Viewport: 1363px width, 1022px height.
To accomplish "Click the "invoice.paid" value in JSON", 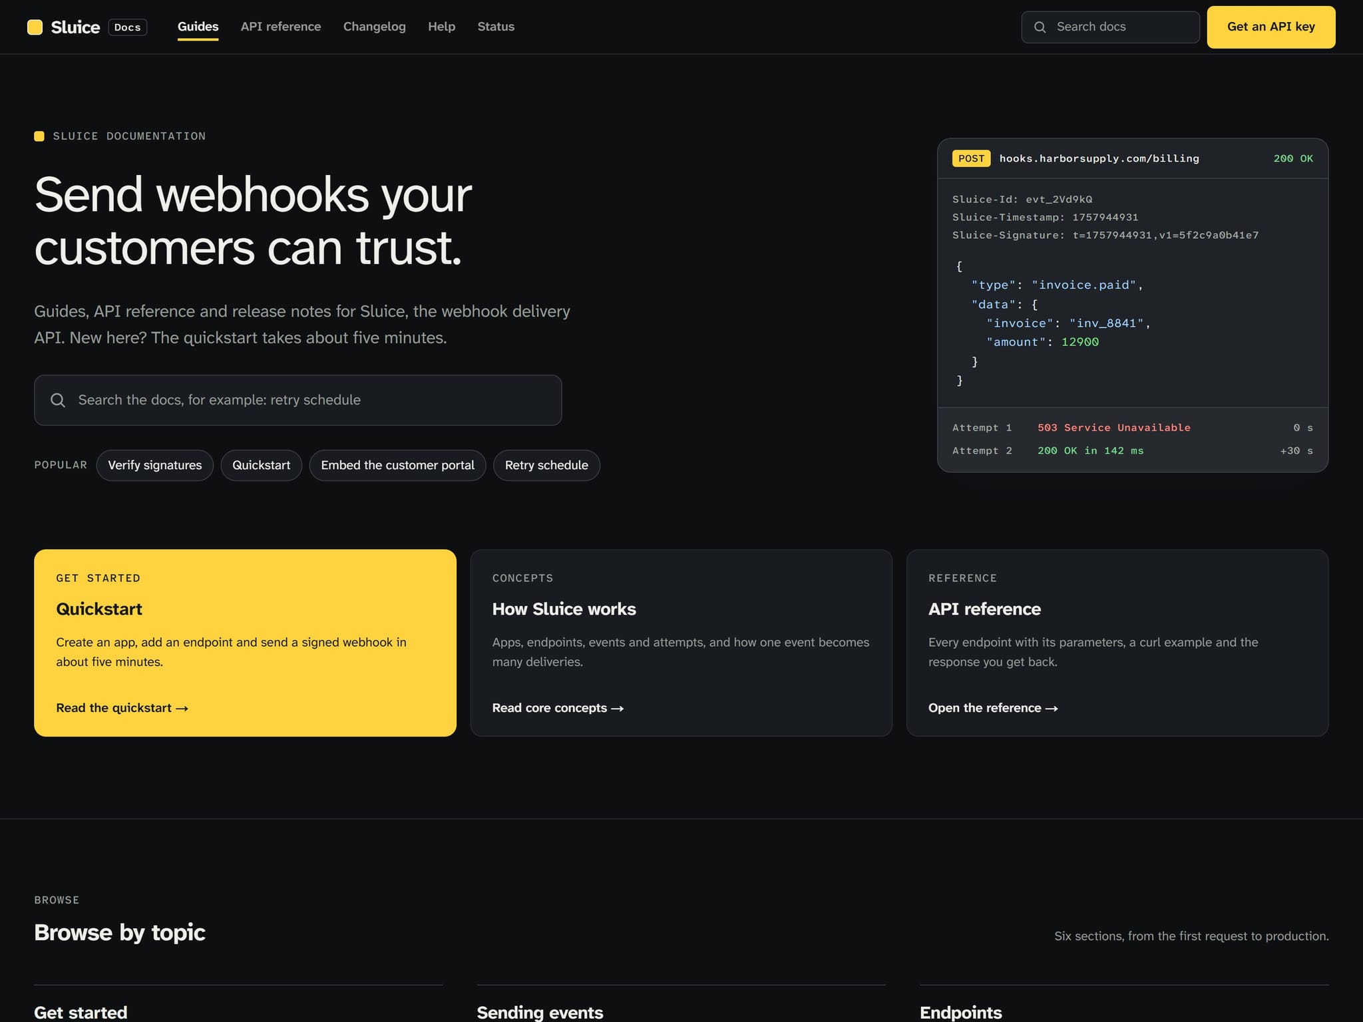I will (x=1083, y=285).
